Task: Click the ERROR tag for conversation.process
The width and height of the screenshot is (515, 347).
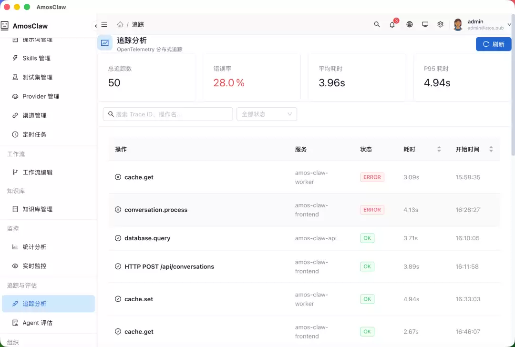Action: click(x=372, y=209)
